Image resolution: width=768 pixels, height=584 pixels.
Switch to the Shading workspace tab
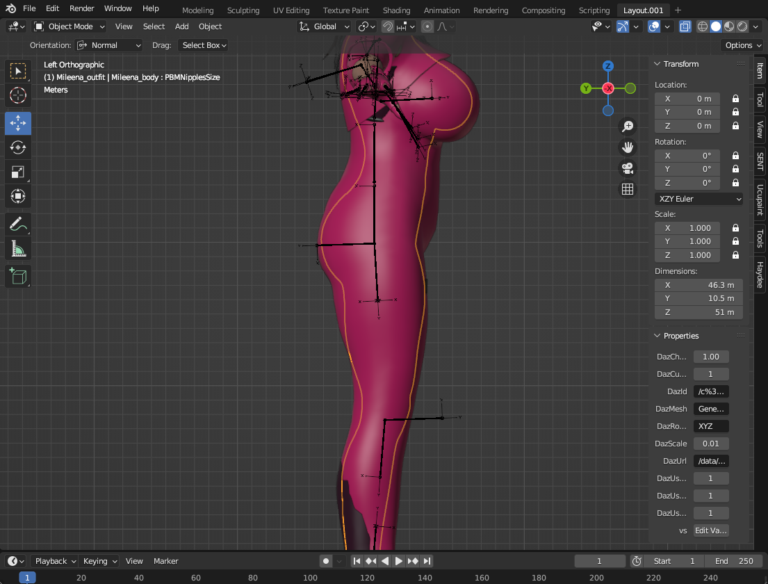pyautogui.click(x=396, y=10)
